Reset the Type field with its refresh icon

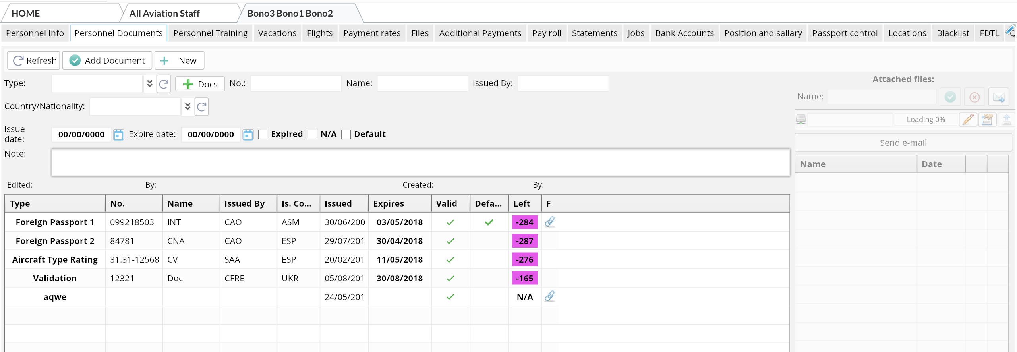[x=164, y=84]
